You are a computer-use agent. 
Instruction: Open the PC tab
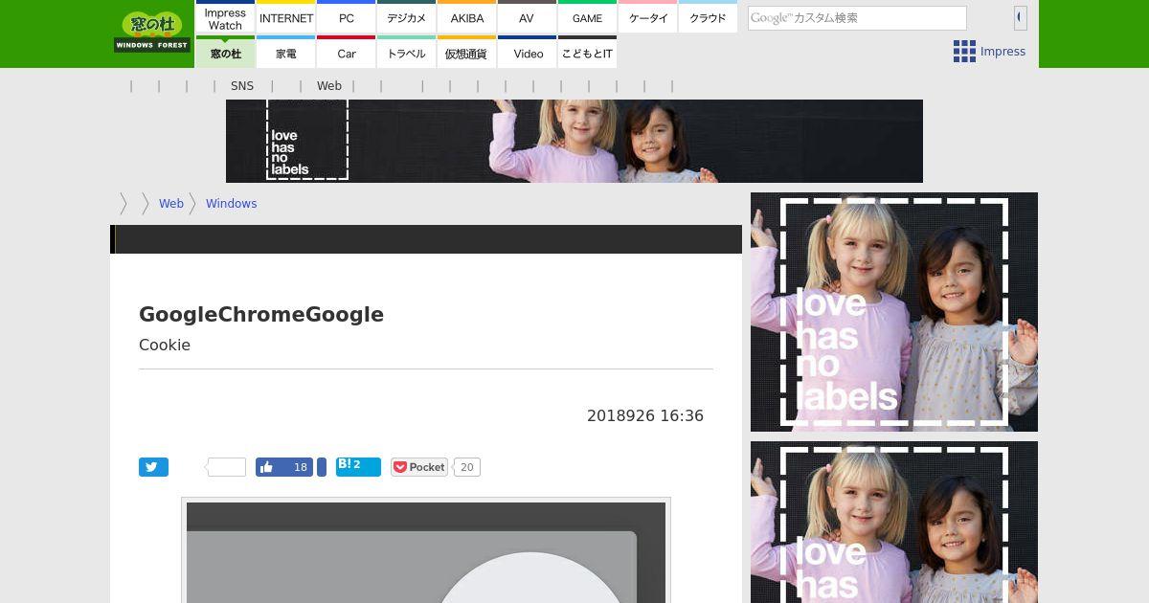(x=347, y=17)
